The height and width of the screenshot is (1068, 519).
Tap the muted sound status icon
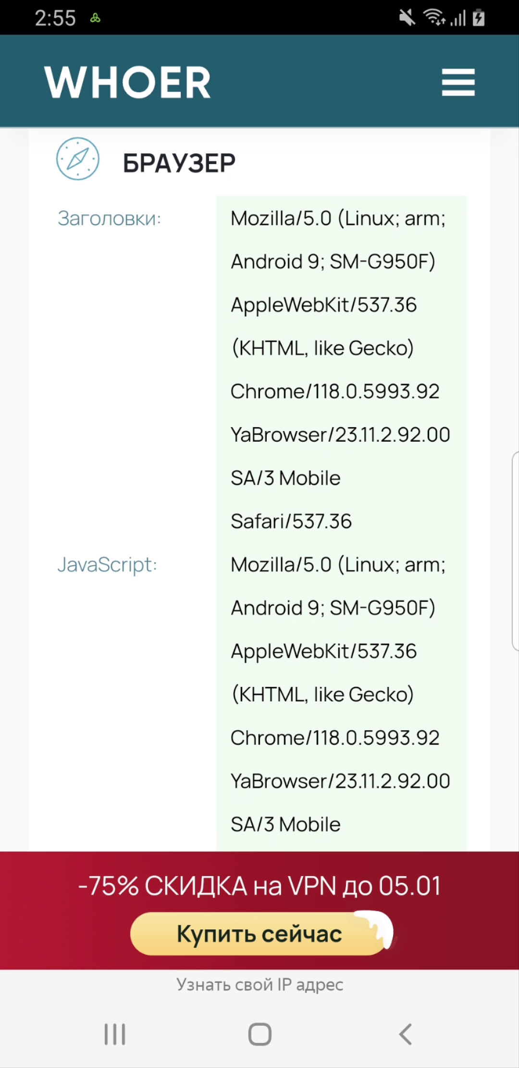407,18
